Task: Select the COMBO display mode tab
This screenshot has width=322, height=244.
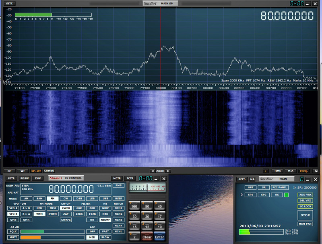Action: pyautogui.click(x=49, y=171)
